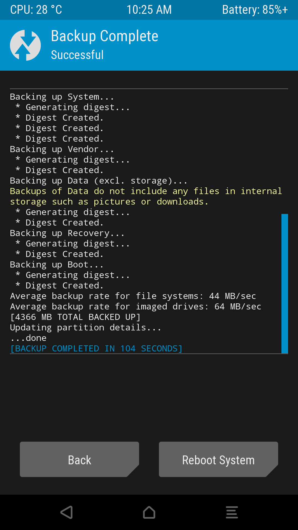The image size is (298, 530).
Task: Tap the TWRP logo icon
Action: click(25, 45)
